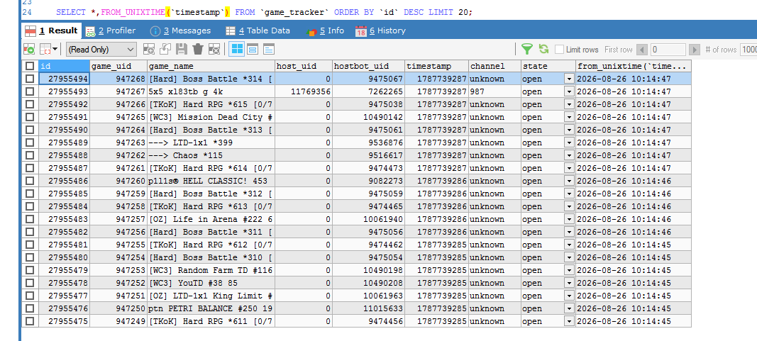
Task: Click the id column header
Action: [65, 66]
